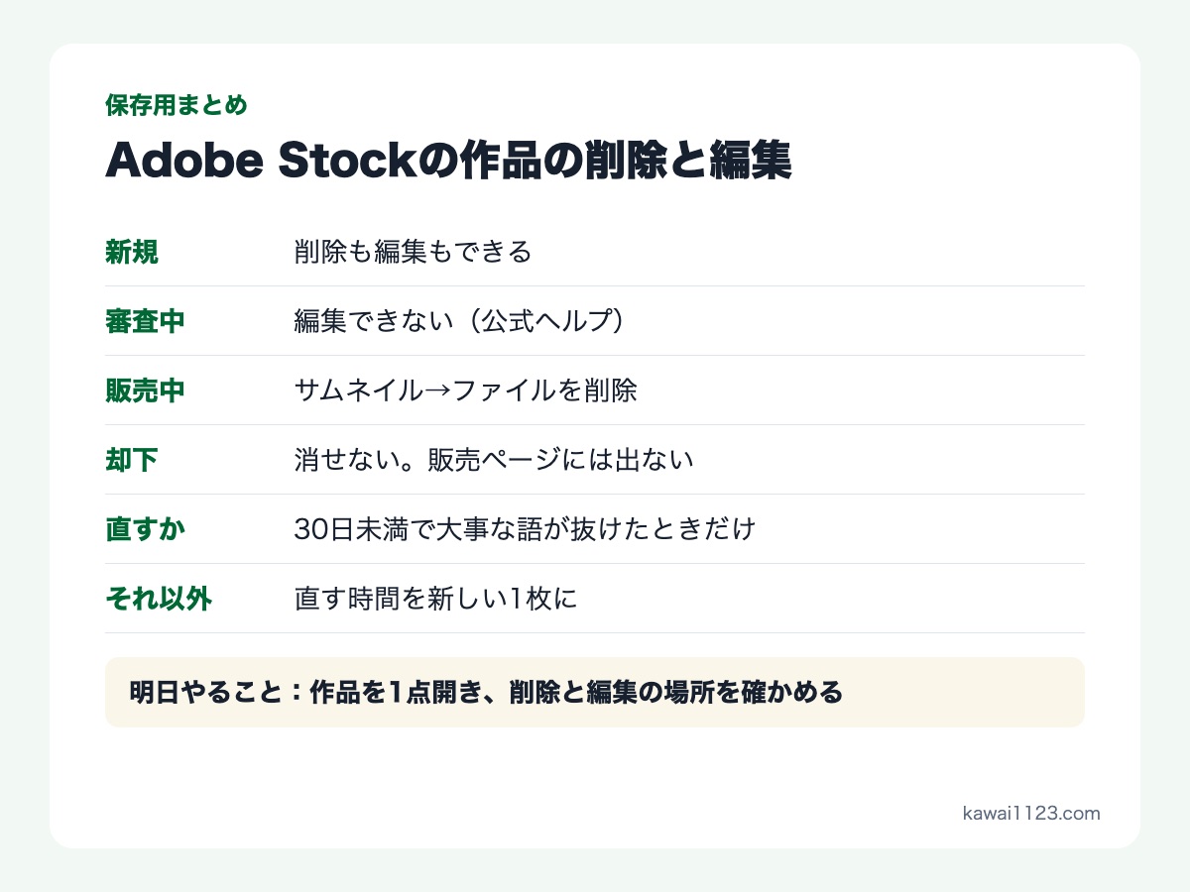Click the text 'サムネイル→ファイルを削除'
Screen dimensions: 1190x892
pyautogui.click(x=465, y=390)
